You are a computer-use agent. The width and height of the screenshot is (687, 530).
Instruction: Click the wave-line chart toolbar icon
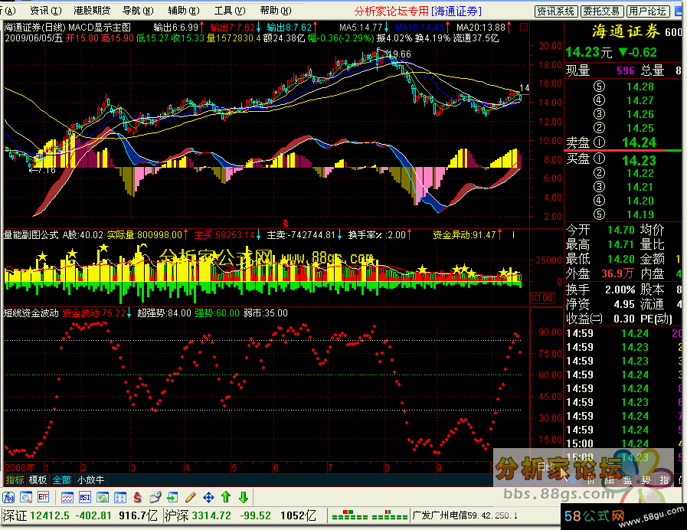[67, 497]
